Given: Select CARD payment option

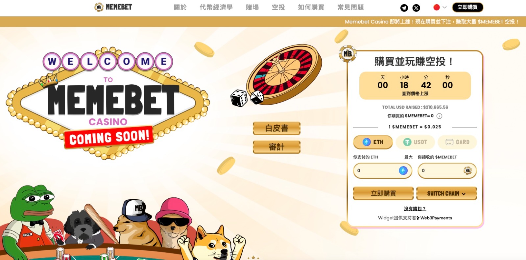Looking at the screenshot, I should click(x=457, y=142).
